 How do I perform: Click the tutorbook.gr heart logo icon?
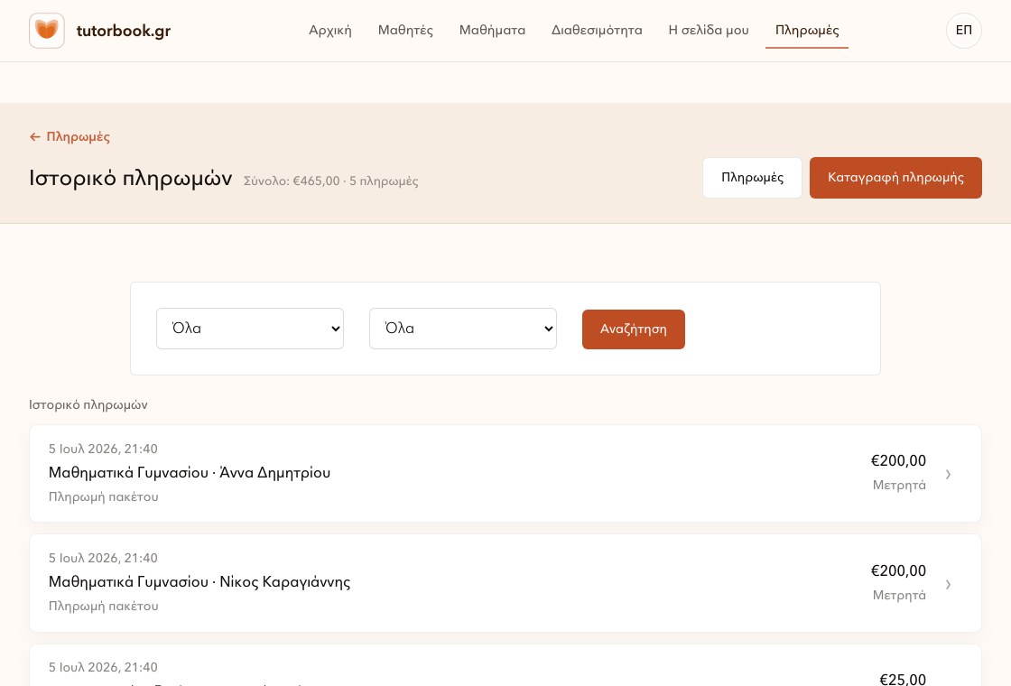(x=46, y=31)
